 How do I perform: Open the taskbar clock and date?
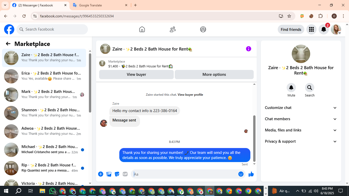click(x=327, y=191)
